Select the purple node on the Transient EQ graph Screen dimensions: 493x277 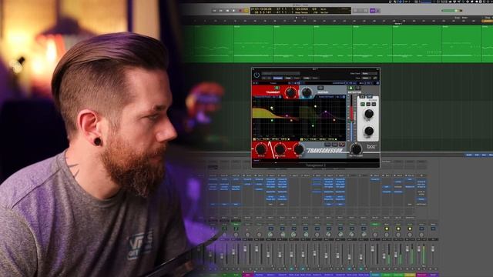click(287, 116)
